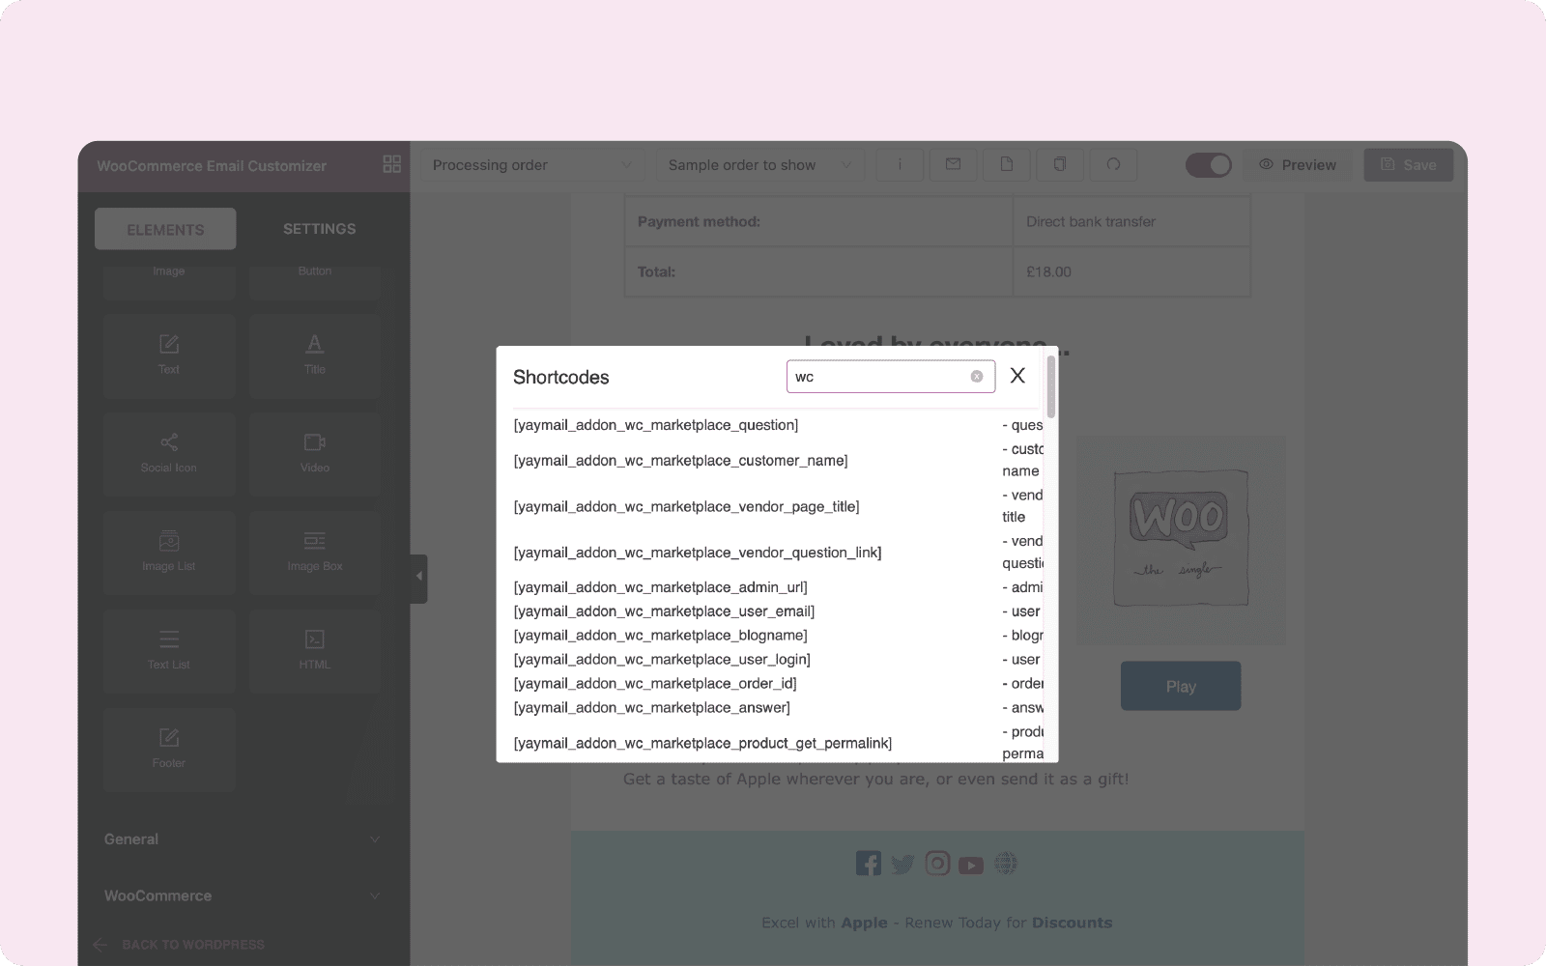
Task: Select the Footer element
Action: pyautogui.click(x=169, y=751)
